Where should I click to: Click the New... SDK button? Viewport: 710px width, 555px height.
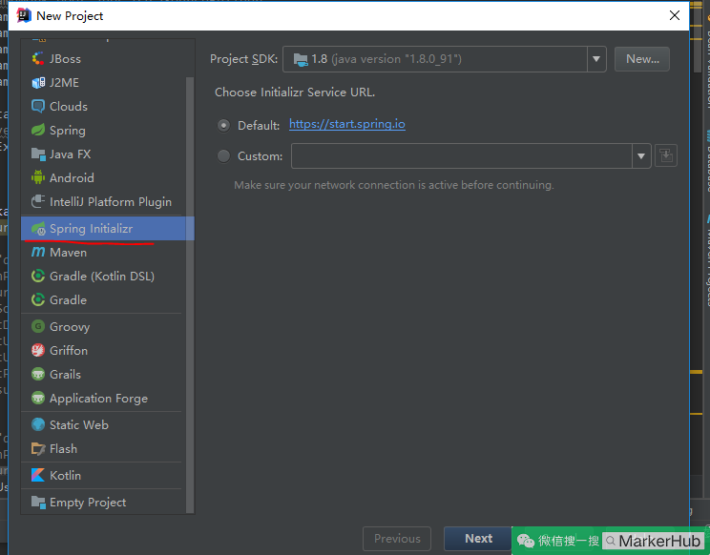tap(642, 59)
